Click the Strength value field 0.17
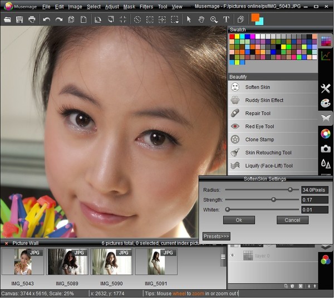 315,200
